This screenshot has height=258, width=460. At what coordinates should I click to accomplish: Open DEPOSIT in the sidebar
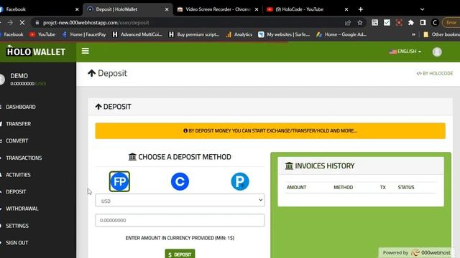pyautogui.click(x=16, y=191)
